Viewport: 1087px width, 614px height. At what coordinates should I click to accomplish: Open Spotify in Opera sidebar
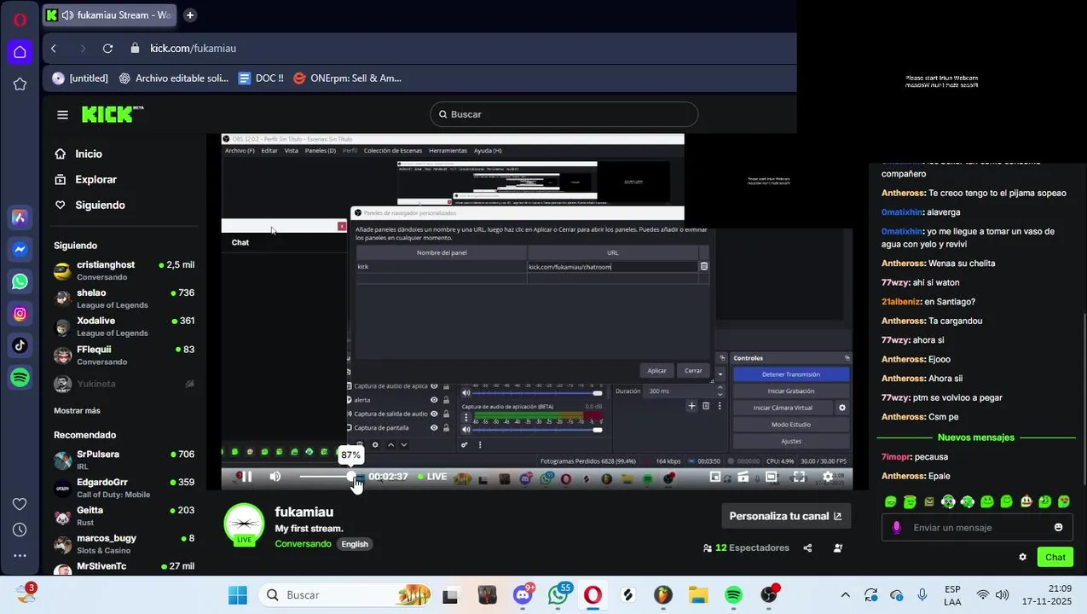click(x=20, y=377)
